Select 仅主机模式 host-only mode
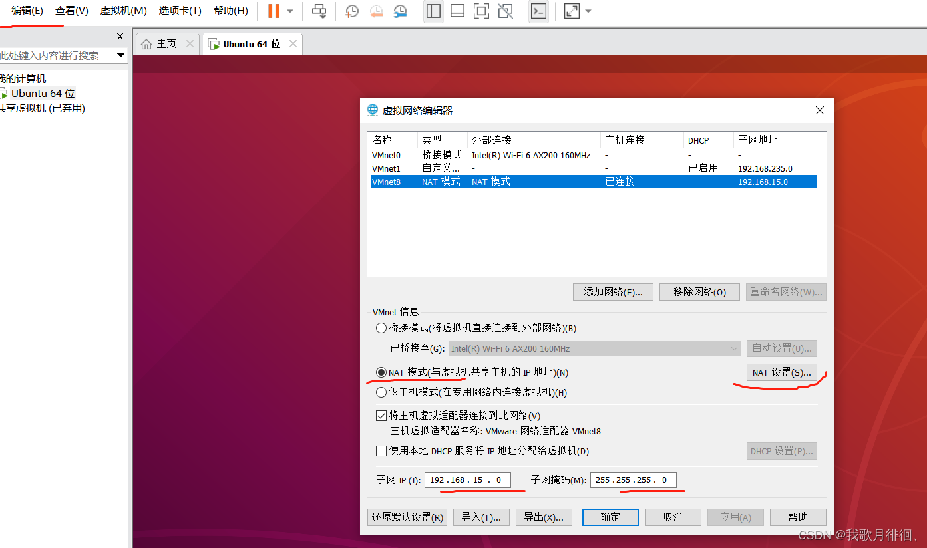 [381, 392]
